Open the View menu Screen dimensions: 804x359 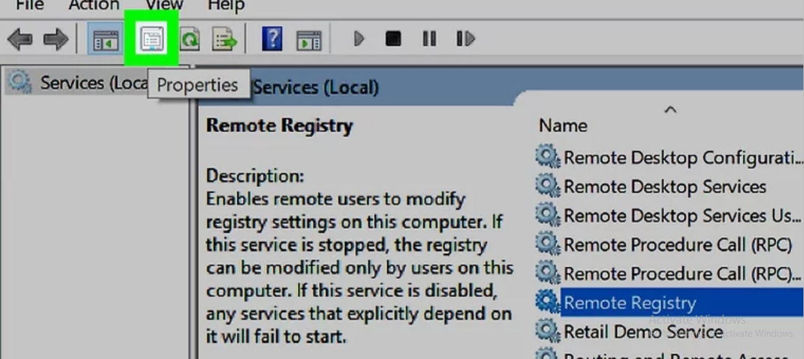tap(164, 6)
